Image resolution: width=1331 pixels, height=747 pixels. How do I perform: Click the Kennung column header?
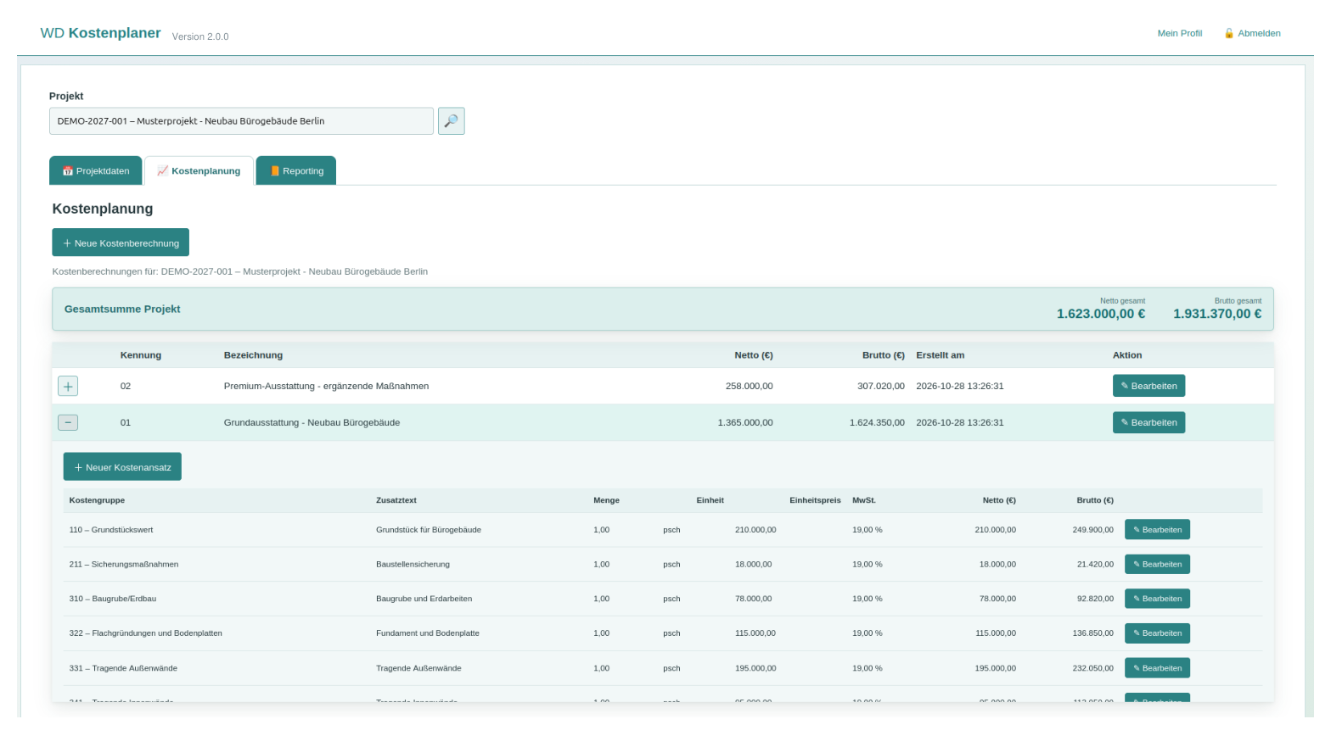(140, 355)
